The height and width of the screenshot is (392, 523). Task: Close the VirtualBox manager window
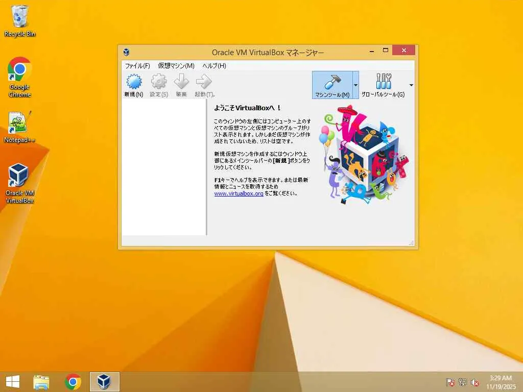tap(404, 51)
